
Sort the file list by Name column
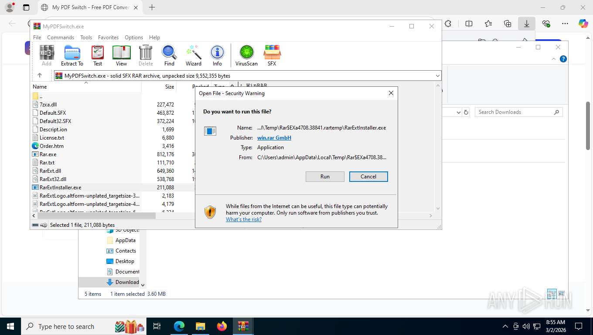tap(86, 87)
